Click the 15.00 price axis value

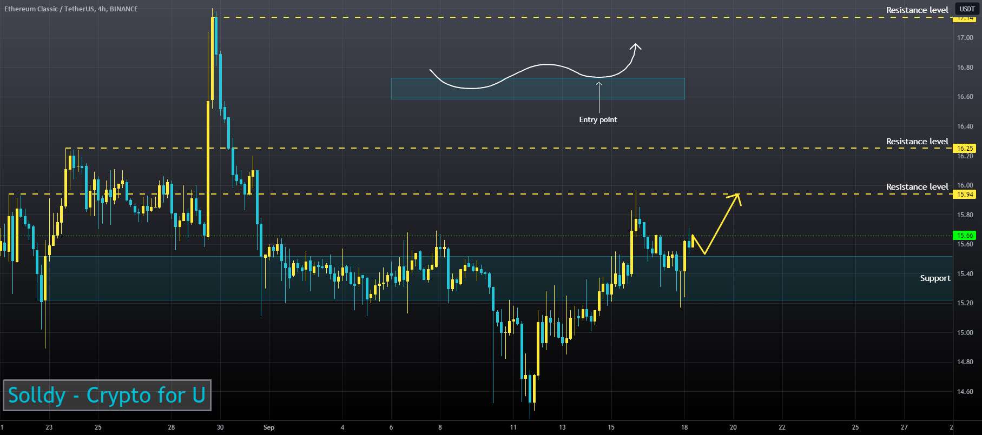[x=965, y=333]
